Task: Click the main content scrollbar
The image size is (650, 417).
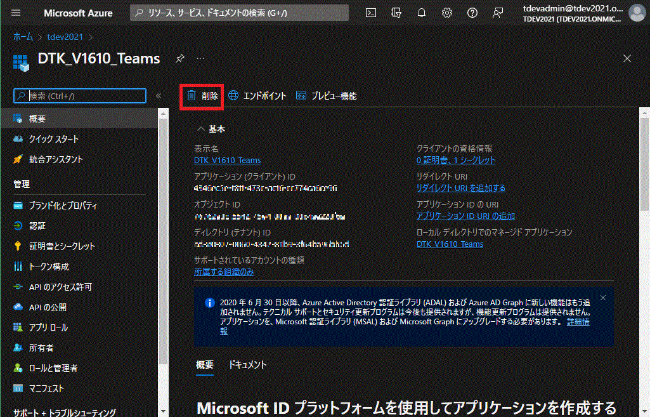Action: [645, 166]
